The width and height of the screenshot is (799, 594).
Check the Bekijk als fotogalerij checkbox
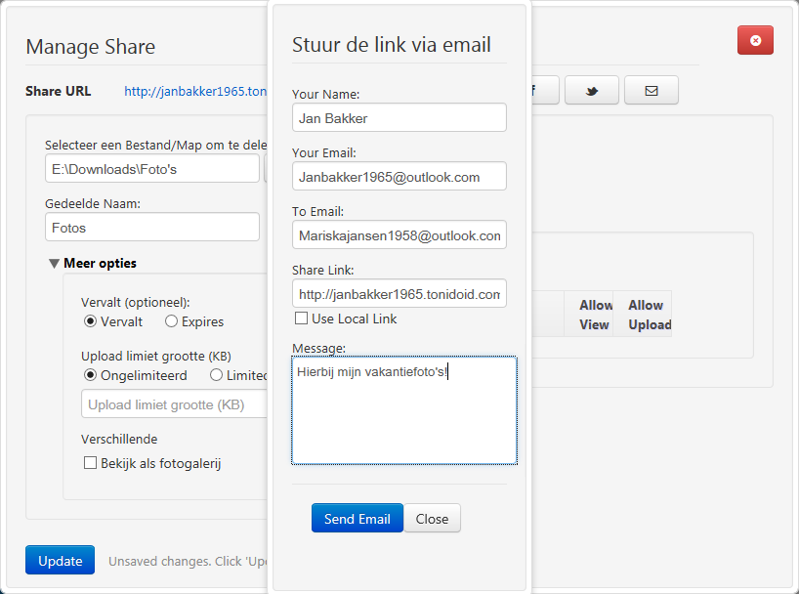coord(90,463)
